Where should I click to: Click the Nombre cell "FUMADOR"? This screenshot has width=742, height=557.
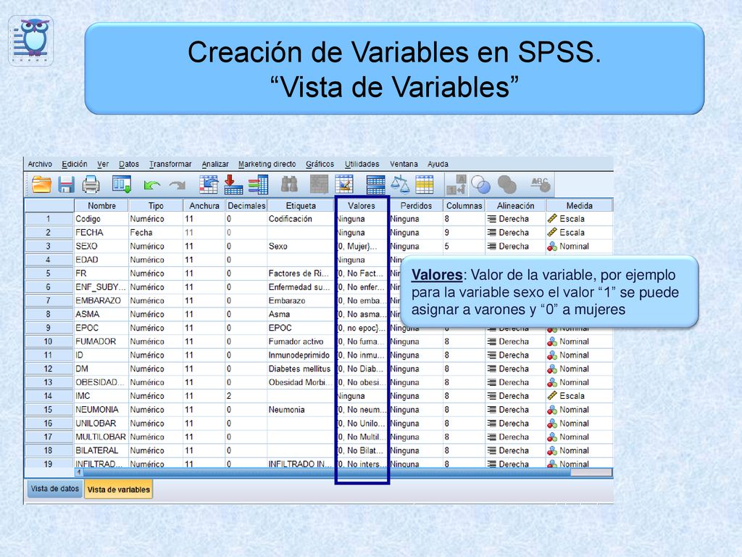point(101,342)
